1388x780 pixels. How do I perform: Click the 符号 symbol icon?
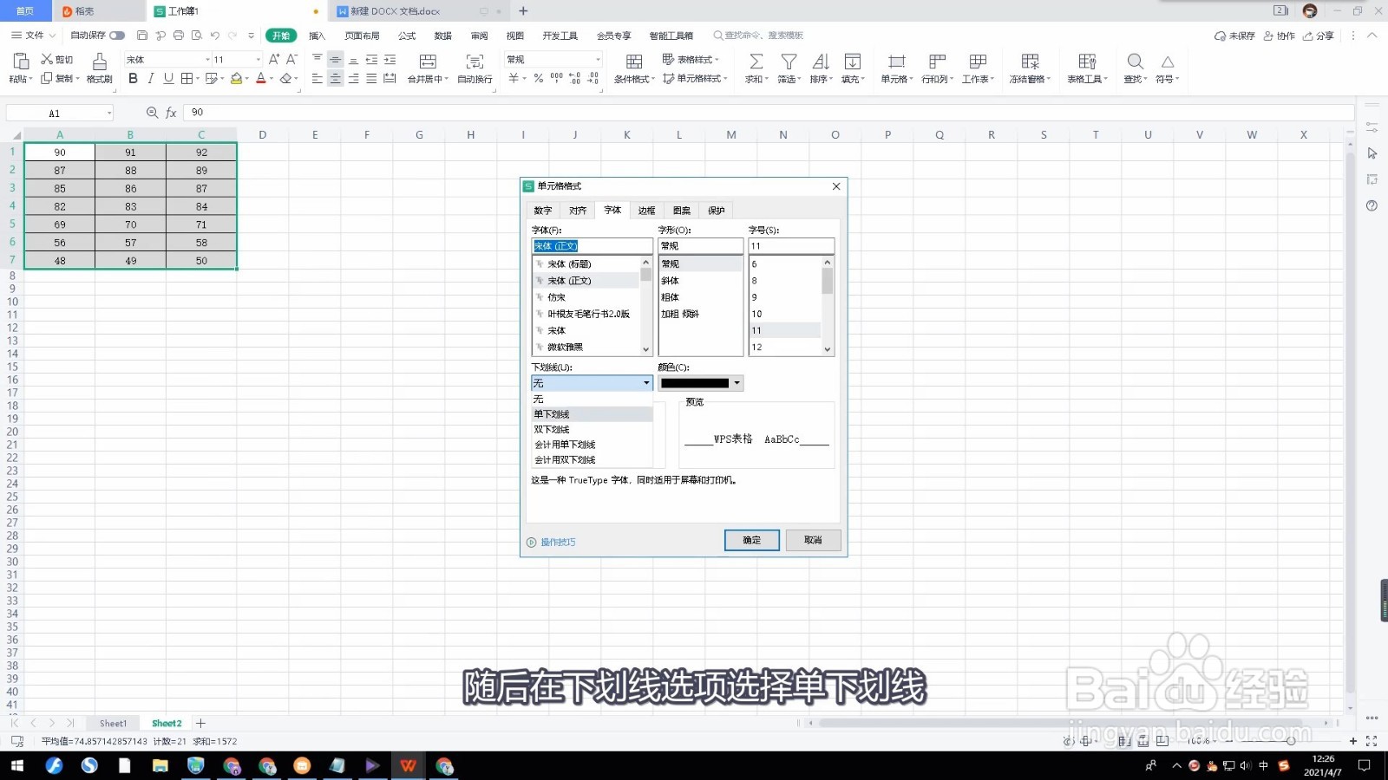(1168, 62)
